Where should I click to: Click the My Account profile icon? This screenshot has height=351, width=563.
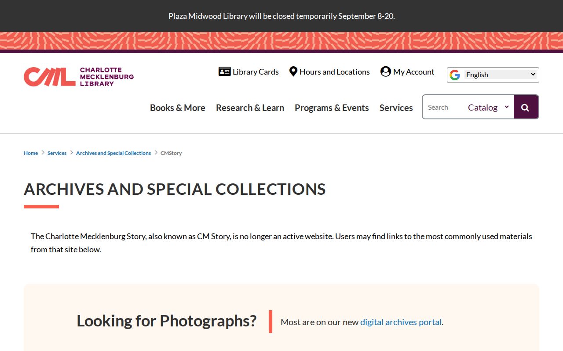(x=386, y=72)
